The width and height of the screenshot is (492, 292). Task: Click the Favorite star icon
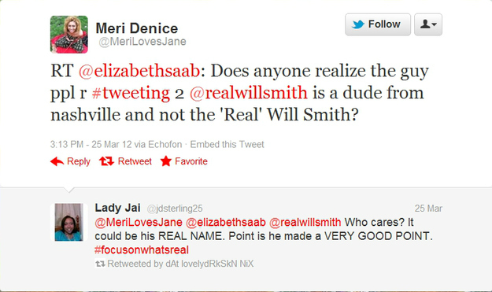165,161
